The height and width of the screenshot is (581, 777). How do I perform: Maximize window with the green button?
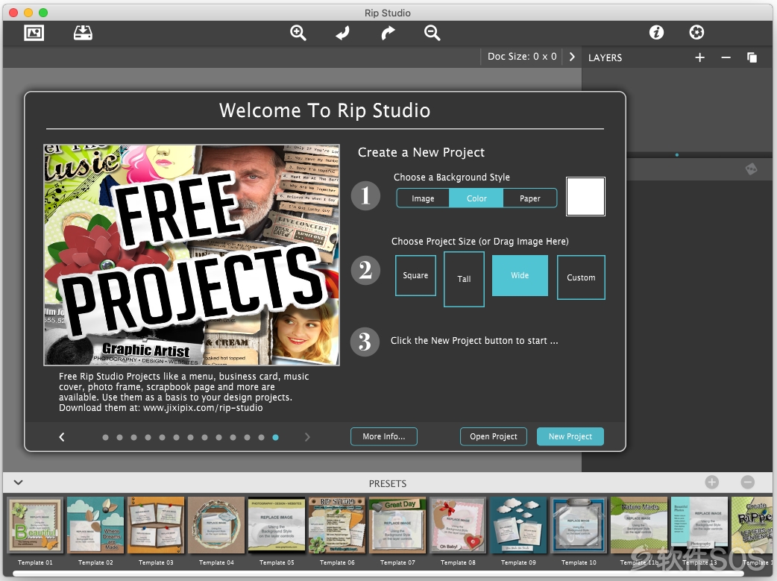(43, 13)
